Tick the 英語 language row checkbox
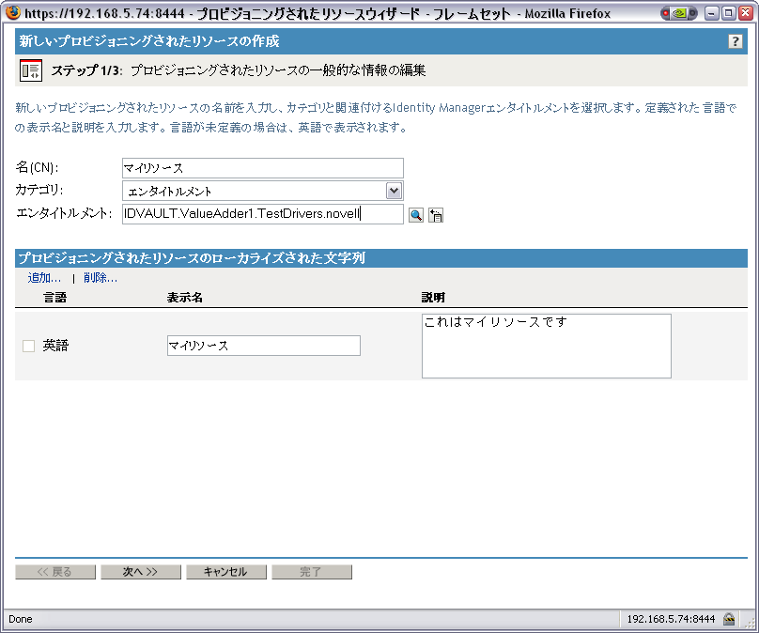 28,346
